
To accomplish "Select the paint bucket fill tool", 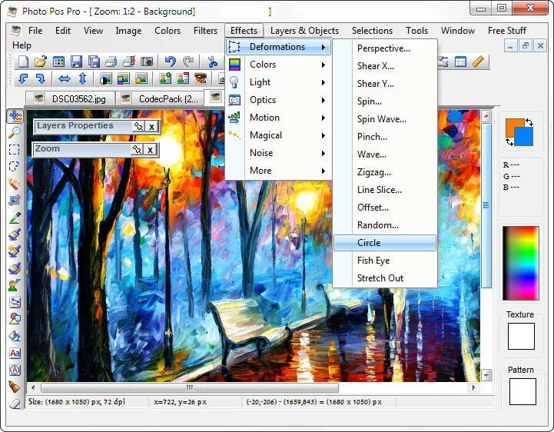I will click(14, 336).
